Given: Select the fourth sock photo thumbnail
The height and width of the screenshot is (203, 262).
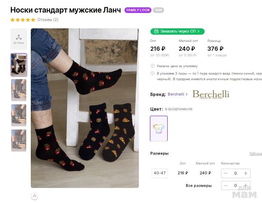Looking at the screenshot, I should click(x=19, y=140).
